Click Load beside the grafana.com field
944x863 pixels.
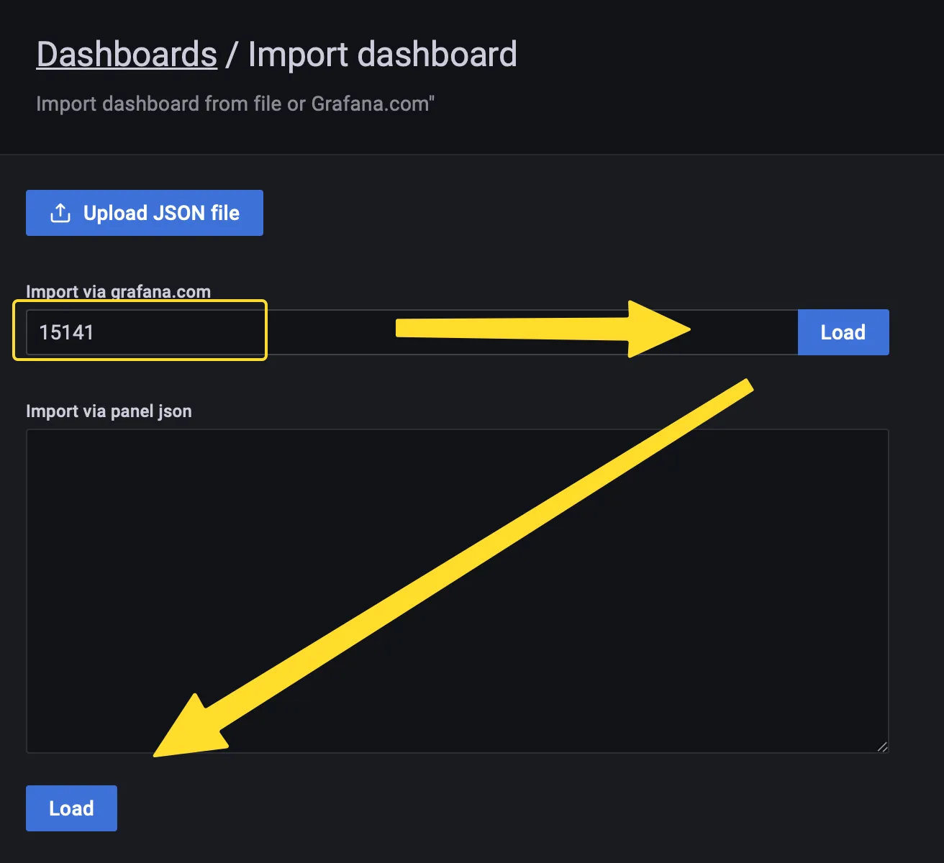point(843,332)
